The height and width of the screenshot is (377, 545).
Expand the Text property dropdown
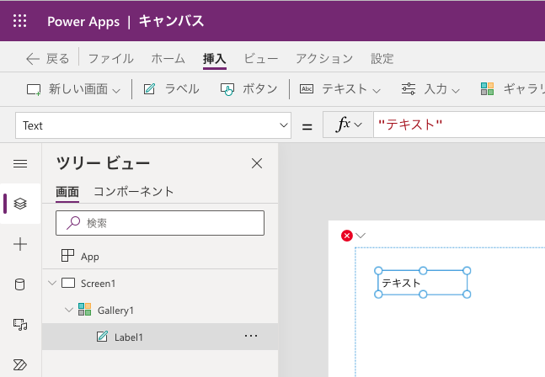(x=283, y=125)
